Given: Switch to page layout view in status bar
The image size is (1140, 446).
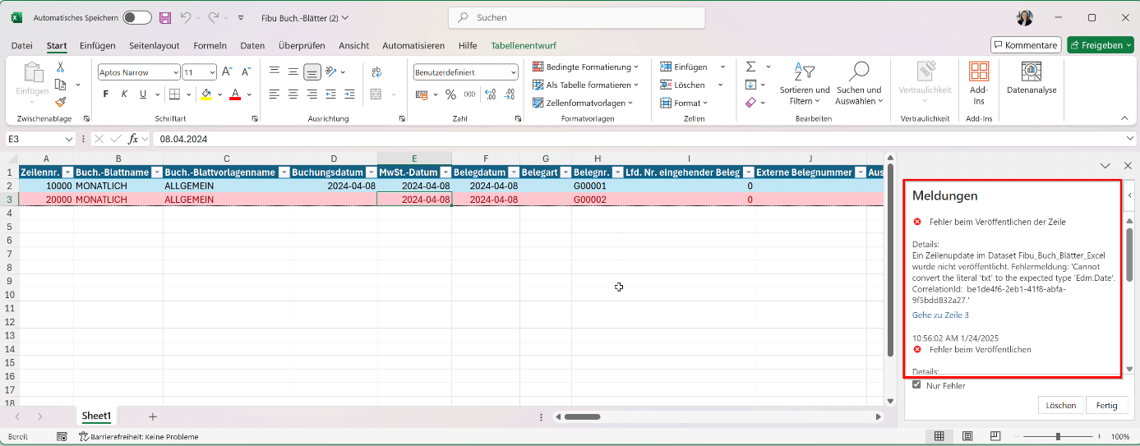Looking at the screenshot, I should coord(967,436).
